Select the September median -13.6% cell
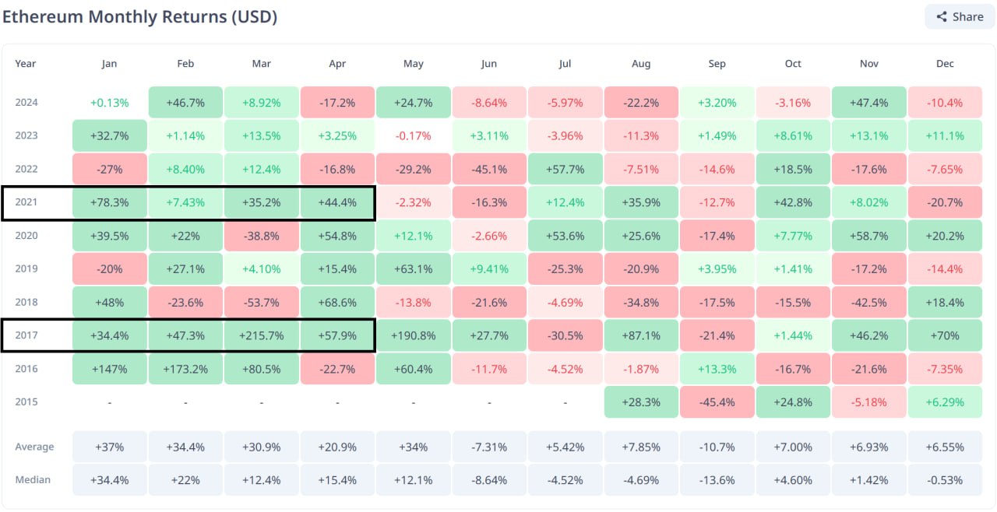 (x=717, y=479)
